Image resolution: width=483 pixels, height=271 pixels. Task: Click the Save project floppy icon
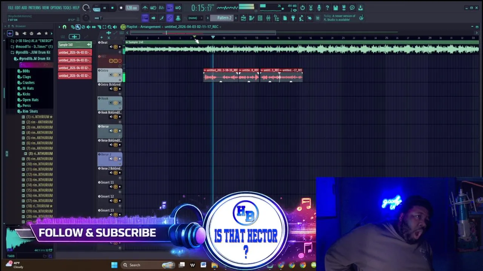[335, 8]
